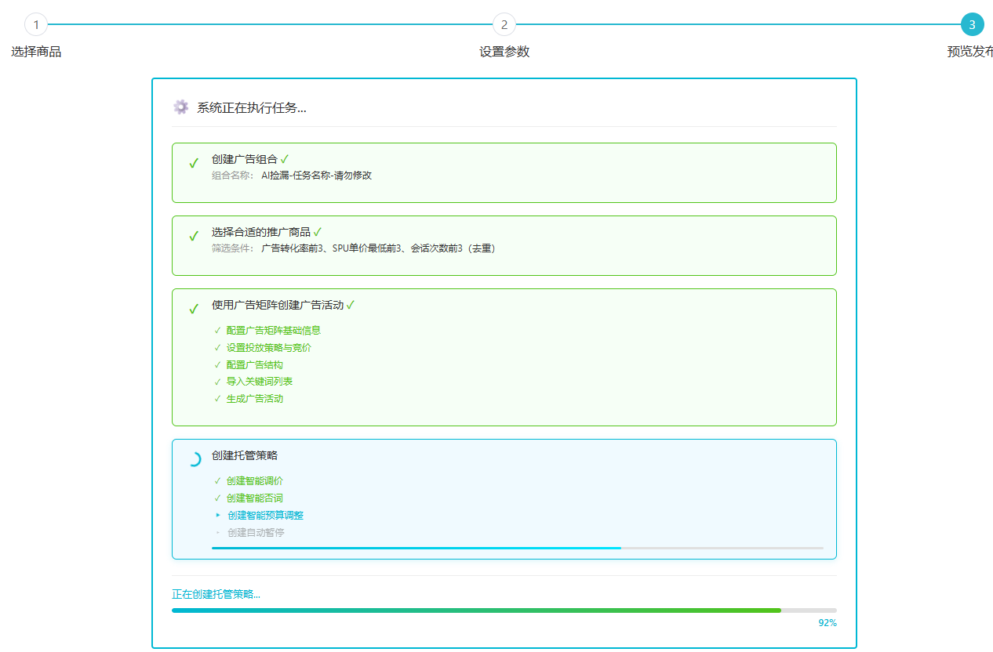The image size is (993, 652).
Task: Click the arrow marker beside 创建智能预算调整
Action: coord(217,516)
